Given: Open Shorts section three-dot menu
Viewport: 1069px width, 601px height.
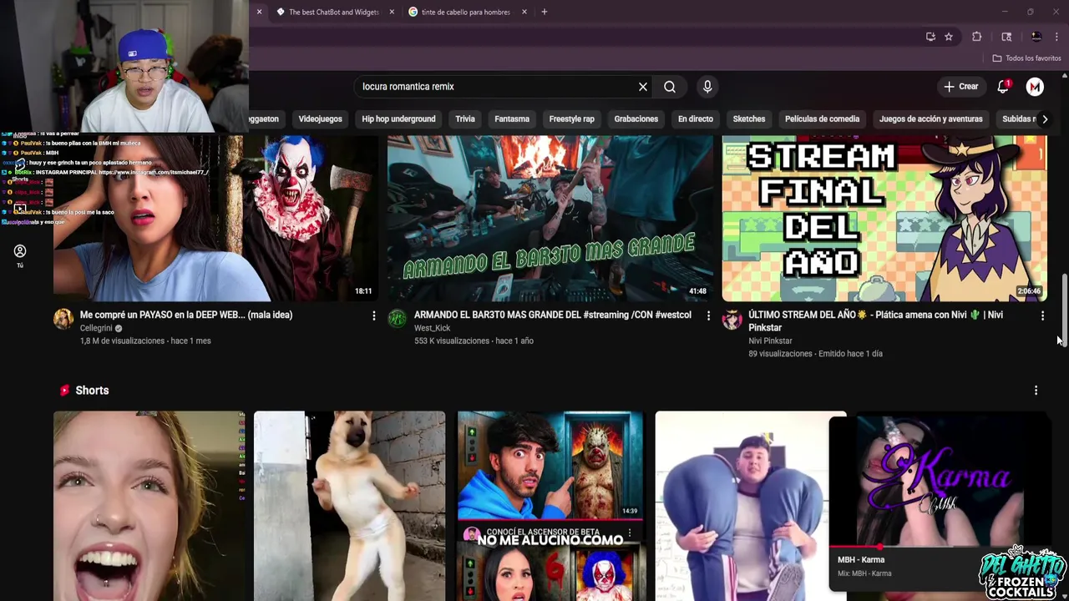Looking at the screenshot, I should (1036, 391).
